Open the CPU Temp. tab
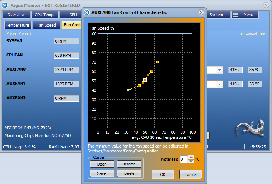Image resolution: width=272 pixels, height=184 pixels. coord(44,15)
